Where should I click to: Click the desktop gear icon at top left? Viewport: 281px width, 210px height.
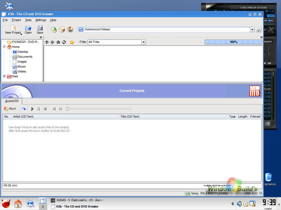pyautogui.click(x=9, y=6)
